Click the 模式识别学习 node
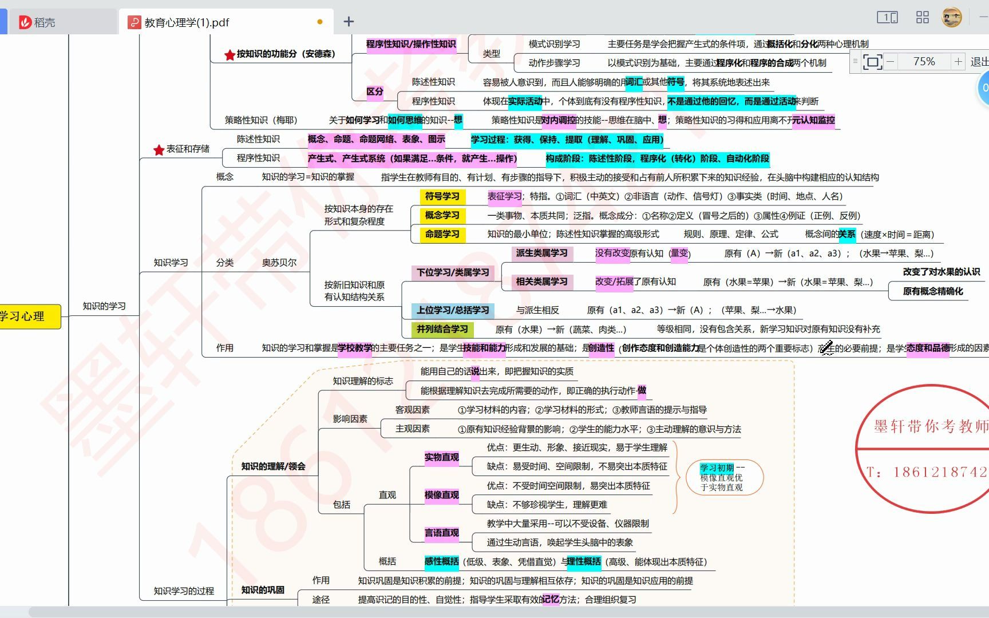The width and height of the screenshot is (989, 618). point(554,44)
